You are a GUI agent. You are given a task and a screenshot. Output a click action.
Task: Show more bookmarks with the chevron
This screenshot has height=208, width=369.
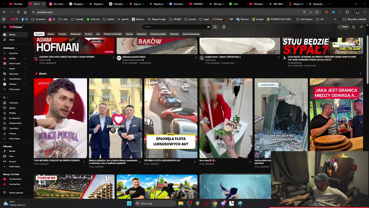tap(335, 19)
